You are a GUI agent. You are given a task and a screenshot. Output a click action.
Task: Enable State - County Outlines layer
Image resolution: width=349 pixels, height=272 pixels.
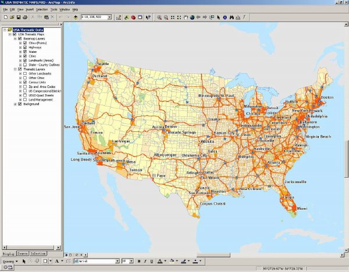pyautogui.click(x=25, y=65)
